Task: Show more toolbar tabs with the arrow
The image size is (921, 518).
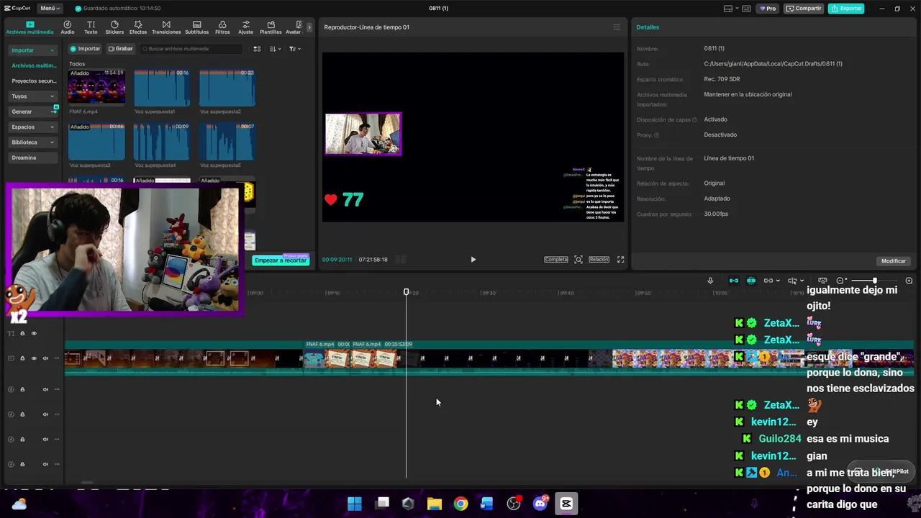Action: (x=309, y=27)
